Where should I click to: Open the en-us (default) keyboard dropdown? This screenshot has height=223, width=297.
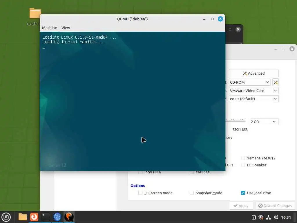[x=253, y=99]
